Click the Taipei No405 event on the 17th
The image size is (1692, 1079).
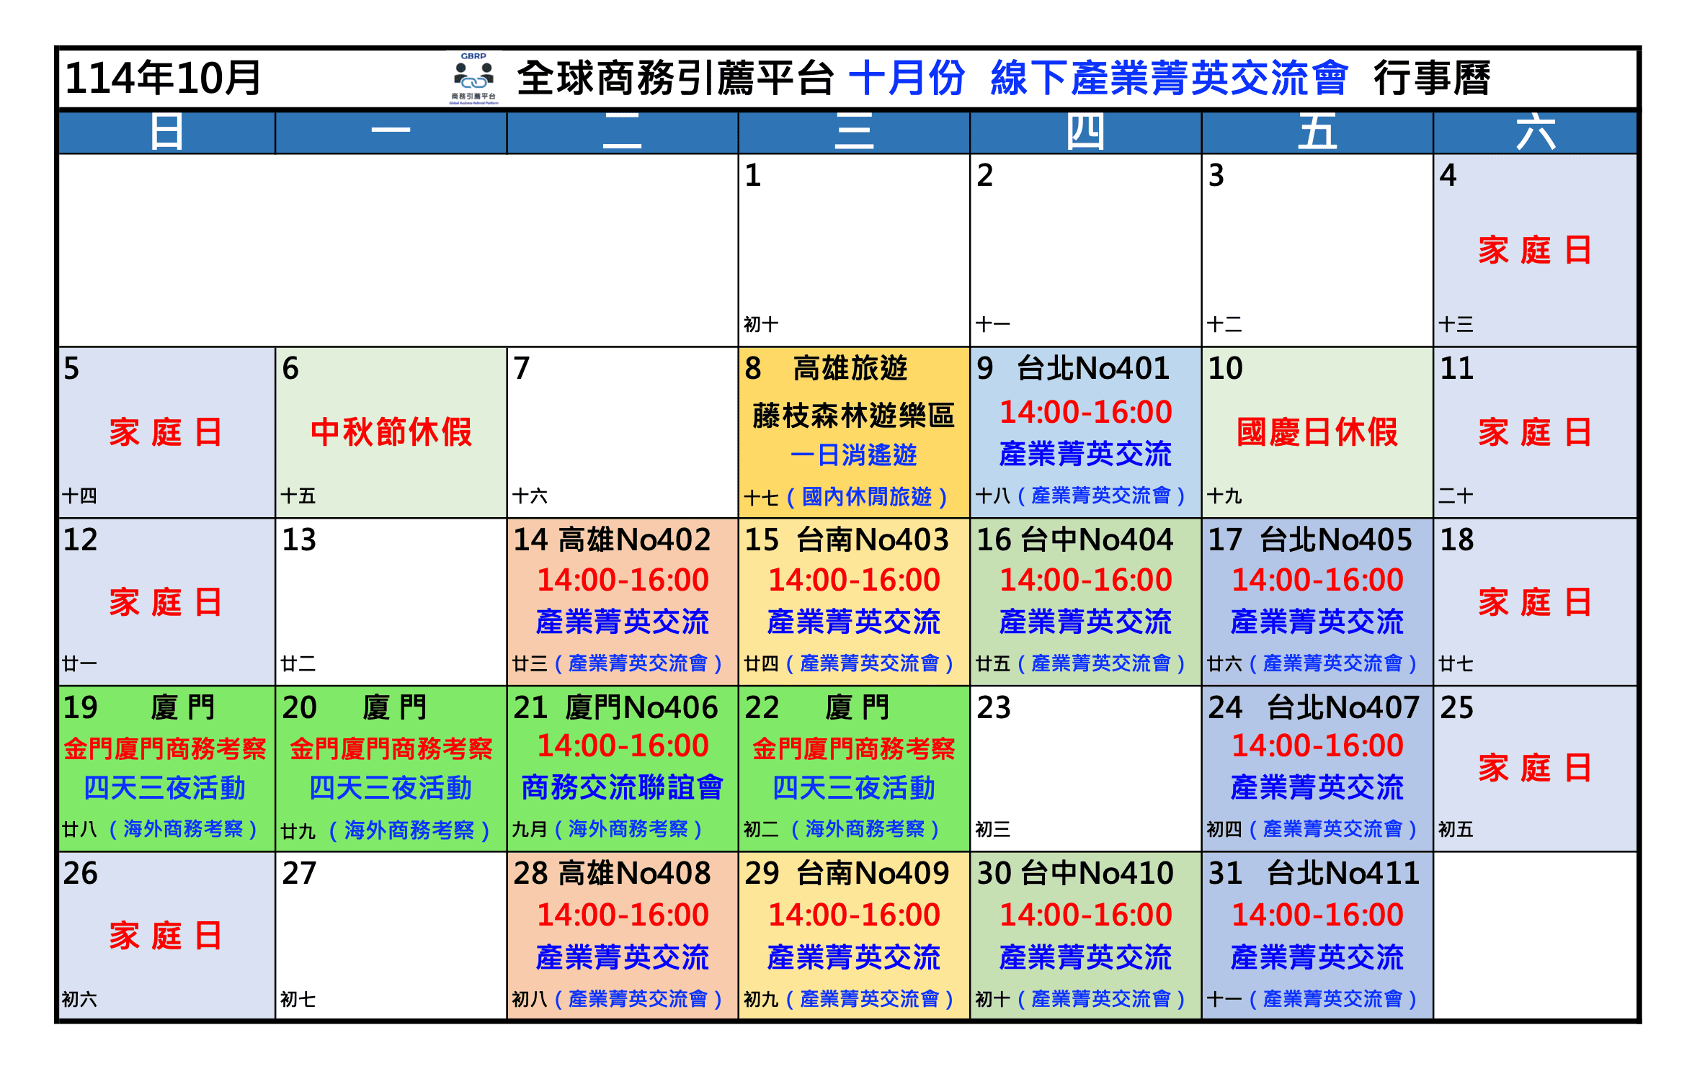[1317, 600]
